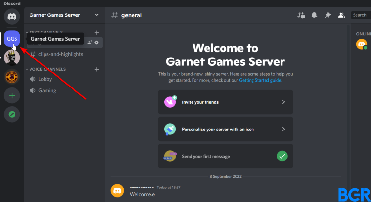Create a new voice channel plus

click(97, 69)
